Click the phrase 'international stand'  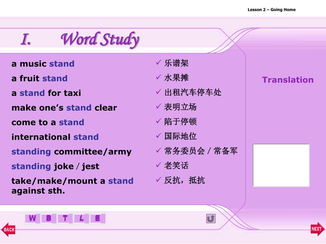[55, 137]
